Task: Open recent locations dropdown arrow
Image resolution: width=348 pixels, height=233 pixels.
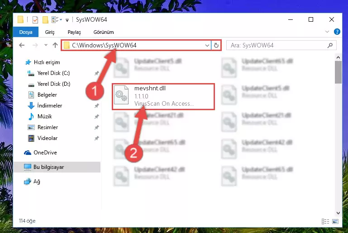Action: pyautogui.click(x=46, y=45)
